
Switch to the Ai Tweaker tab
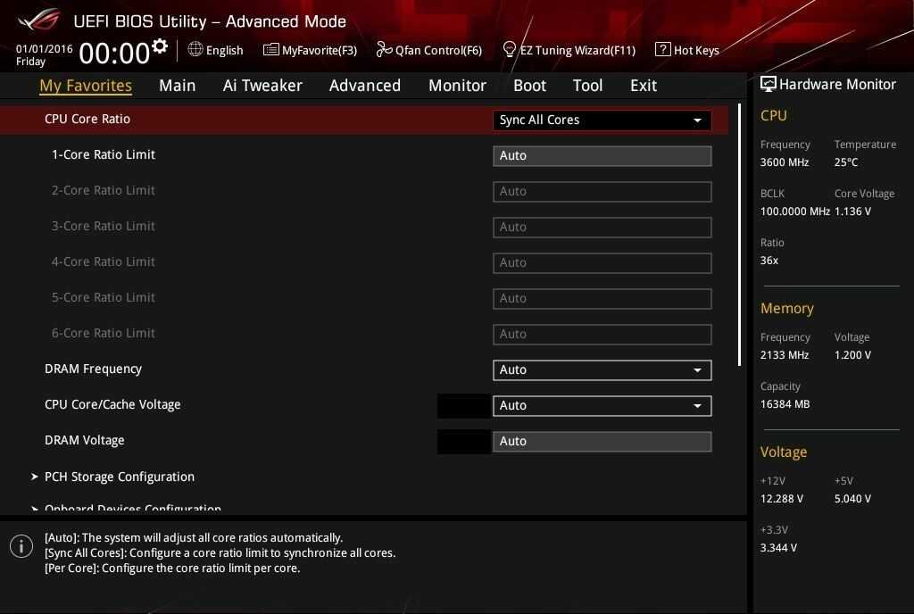tap(262, 86)
